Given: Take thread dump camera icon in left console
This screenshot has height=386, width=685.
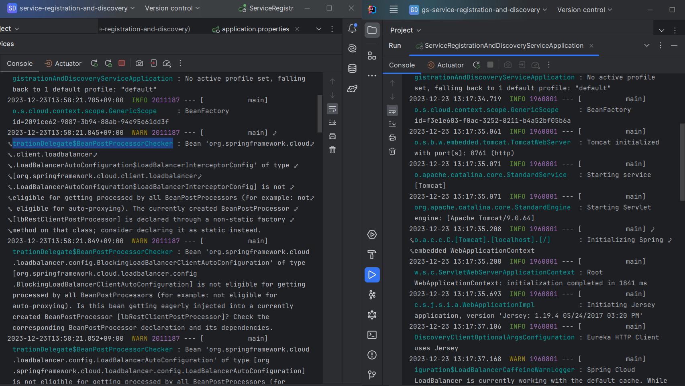Looking at the screenshot, I should pos(139,63).
